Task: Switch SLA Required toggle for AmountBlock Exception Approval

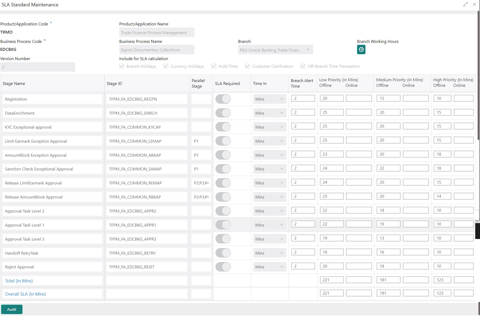Action: click(223, 155)
